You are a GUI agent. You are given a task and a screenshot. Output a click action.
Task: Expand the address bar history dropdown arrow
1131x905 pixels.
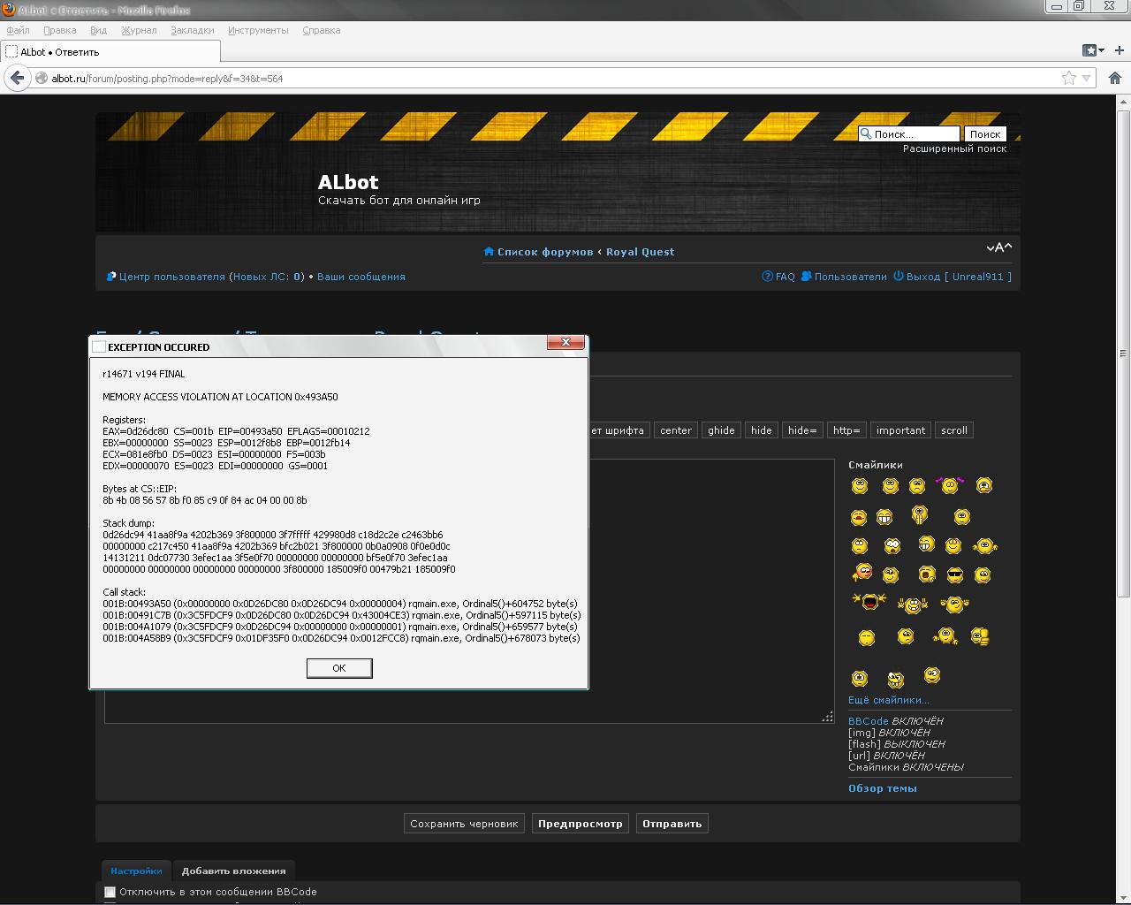click(1087, 78)
